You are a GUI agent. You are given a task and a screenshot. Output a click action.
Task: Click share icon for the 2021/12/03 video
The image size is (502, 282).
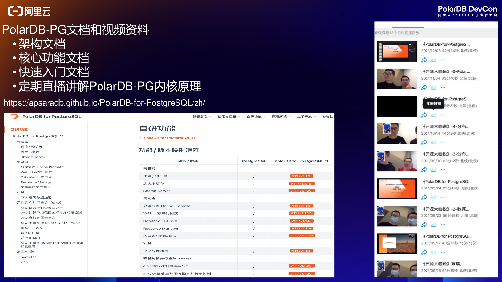click(424, 60)
